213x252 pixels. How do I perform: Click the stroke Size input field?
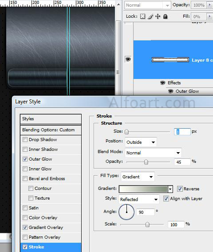(182, 132)
